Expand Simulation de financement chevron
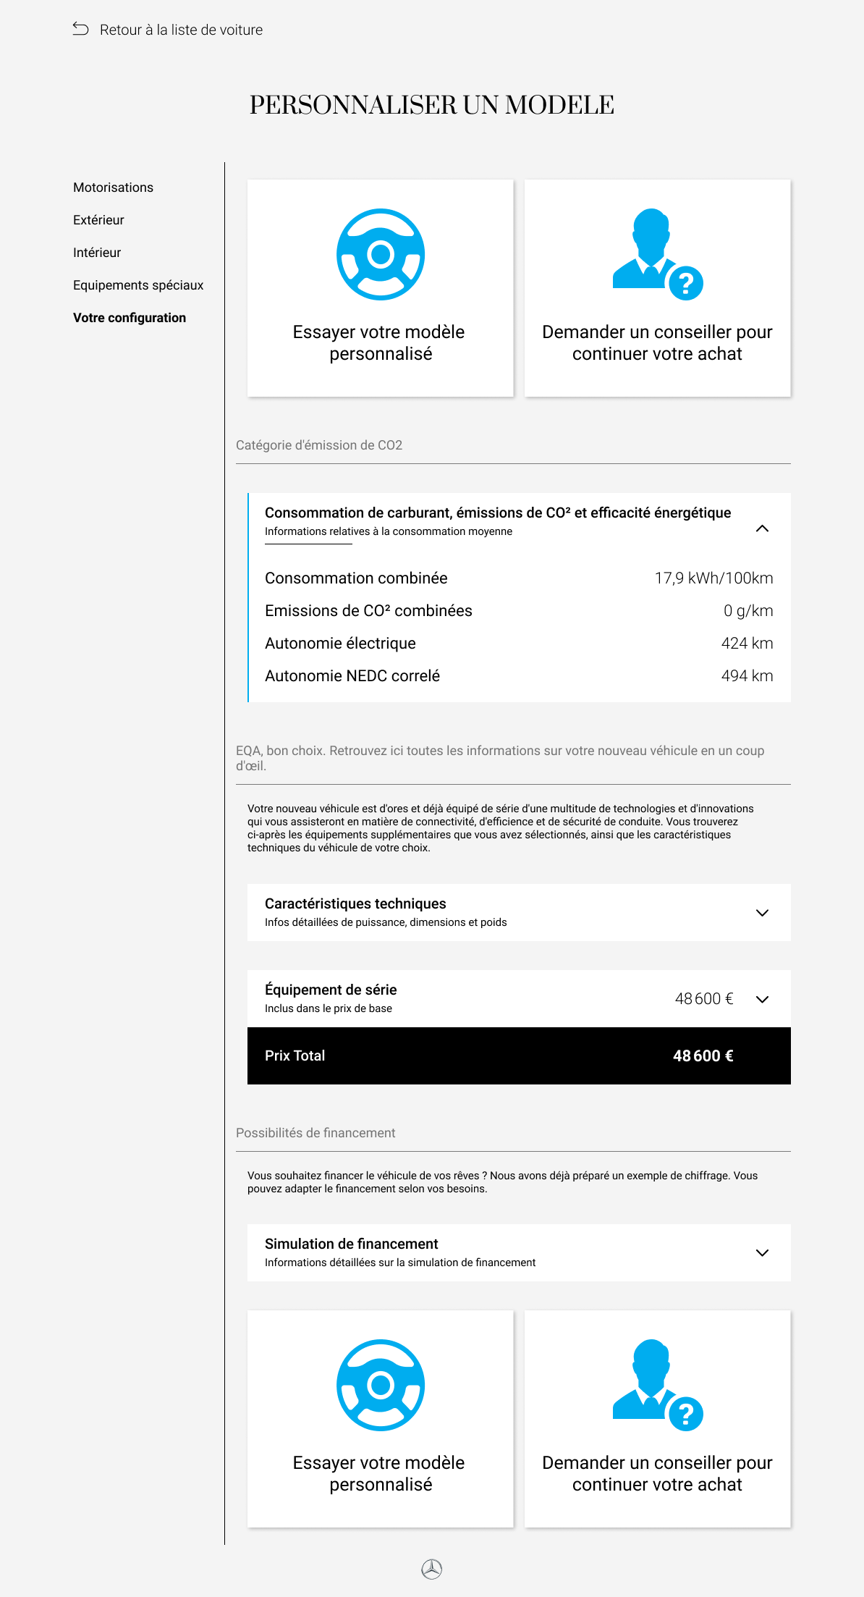This screenshot has height=1597, width=864. tap(762, 1253)
